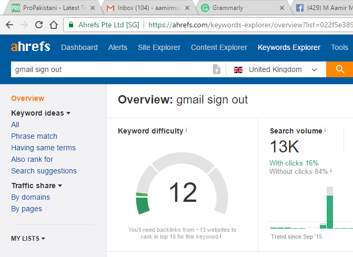Click the browser forward arrow
The height and width of the screenshot is (257, 353).
(x=24, y=25)
